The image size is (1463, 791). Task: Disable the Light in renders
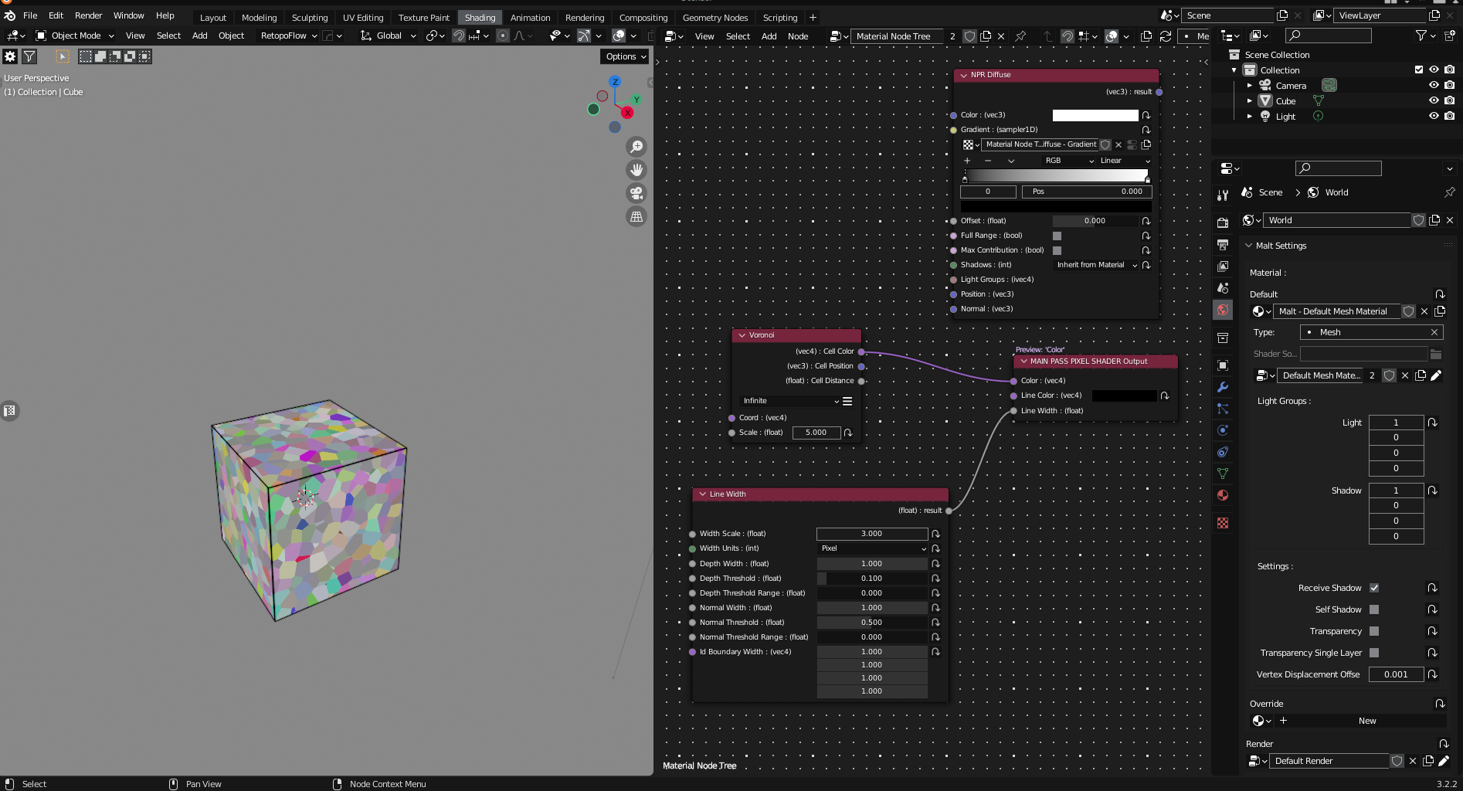point(1450,116)
